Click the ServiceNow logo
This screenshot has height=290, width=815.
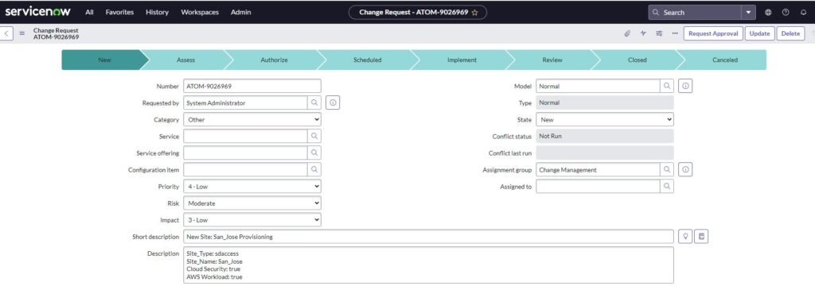click(37, 11)
